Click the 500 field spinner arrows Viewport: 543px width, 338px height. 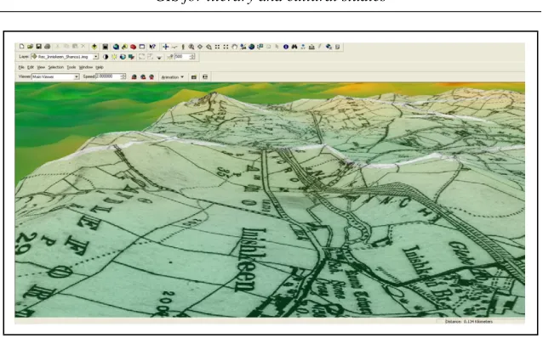(x=192, y=57)
